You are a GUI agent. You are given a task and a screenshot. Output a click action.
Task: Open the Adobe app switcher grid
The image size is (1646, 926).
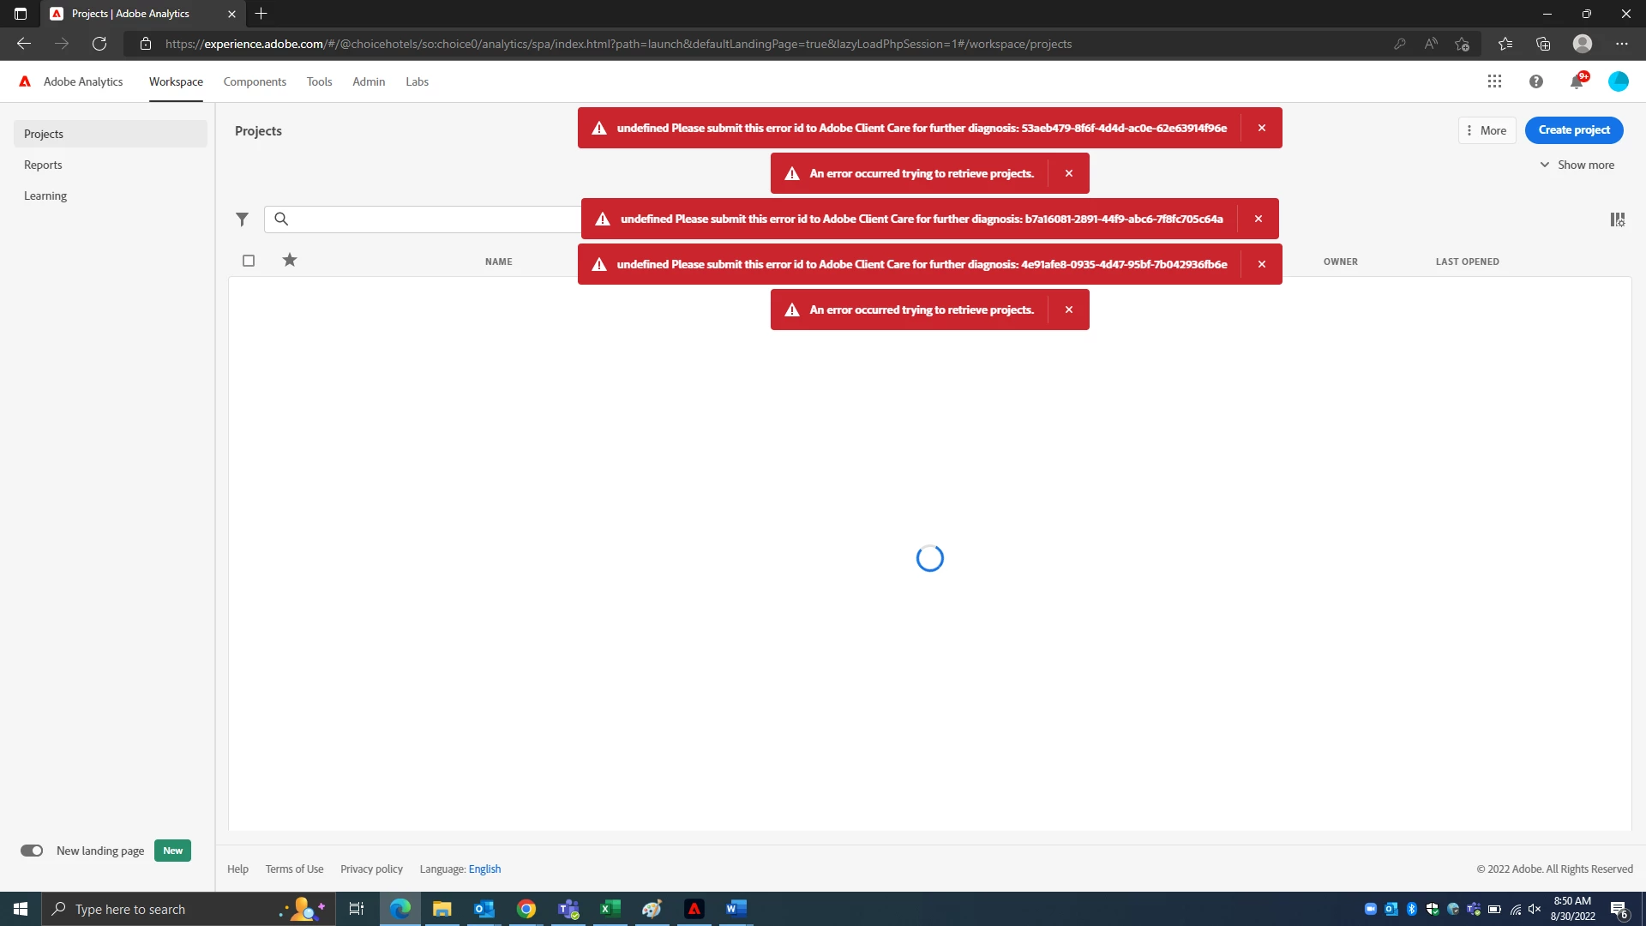pos(1494,81)
